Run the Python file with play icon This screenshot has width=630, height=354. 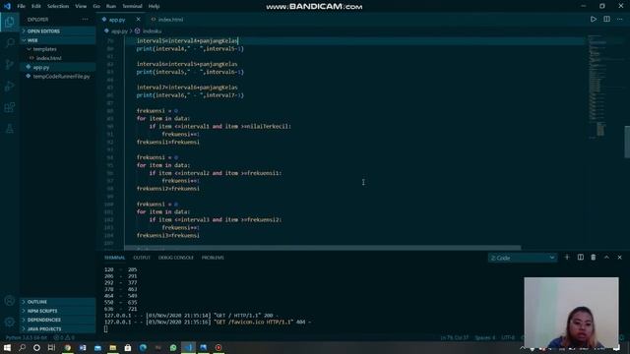coord(594,19)
